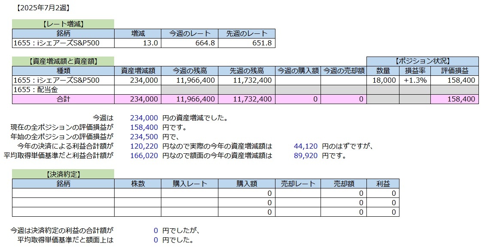Image resolution: width=487 pixels, height=248 pixels.
Task: Click the 【レート増減】 section header
Action: (63, 24)
